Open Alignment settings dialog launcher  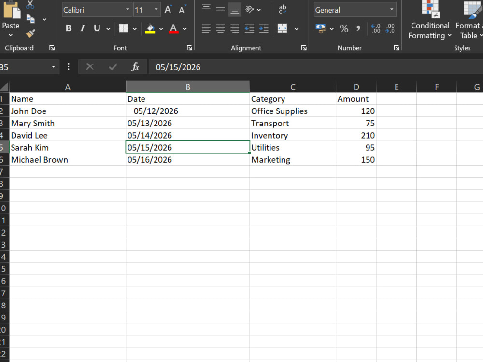304,48
